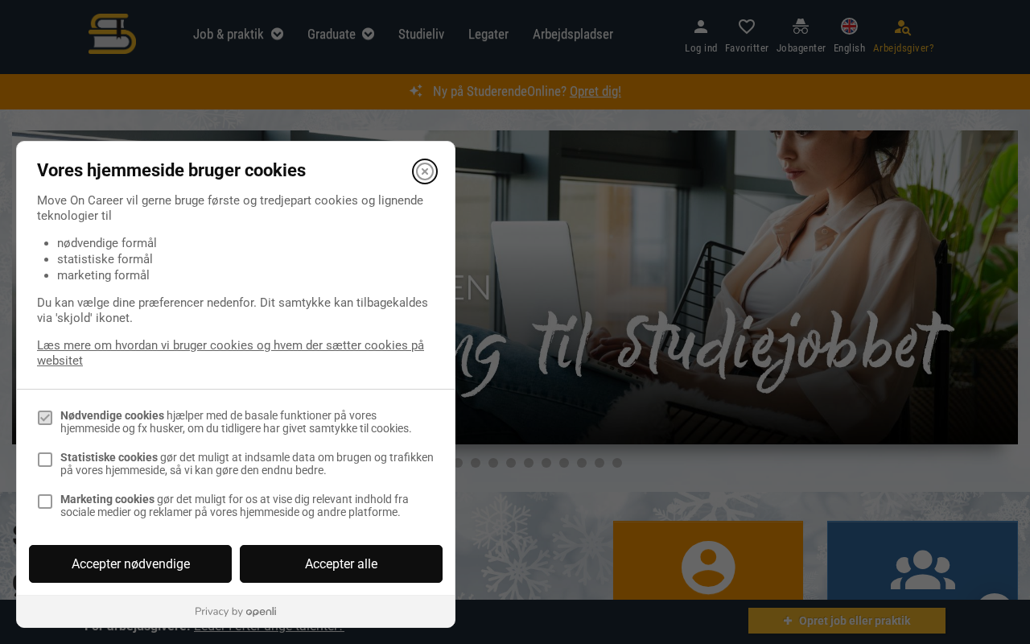Open the Legater menu item
This screenshot has width=1030, height=644.
(488, 34)
